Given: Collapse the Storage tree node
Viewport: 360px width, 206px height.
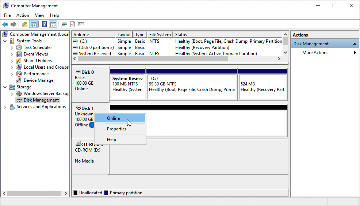Looking at the screenshot, I should [5, 87].
